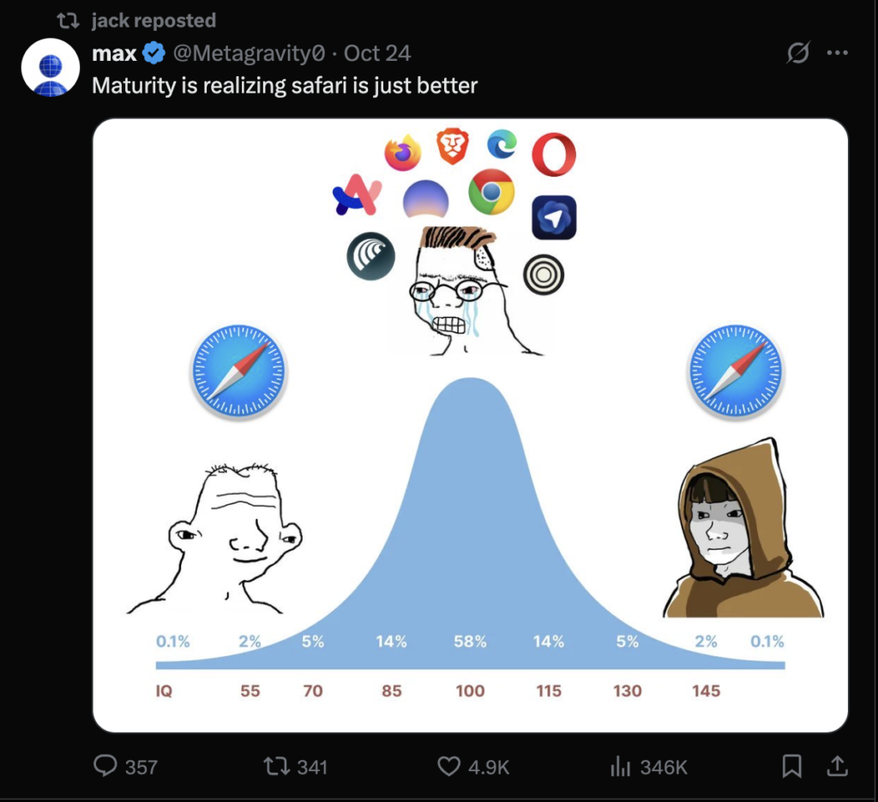Screen dimensions: 878x802
Task: Click the Brave lion logo in image
Action: (452, 146)
